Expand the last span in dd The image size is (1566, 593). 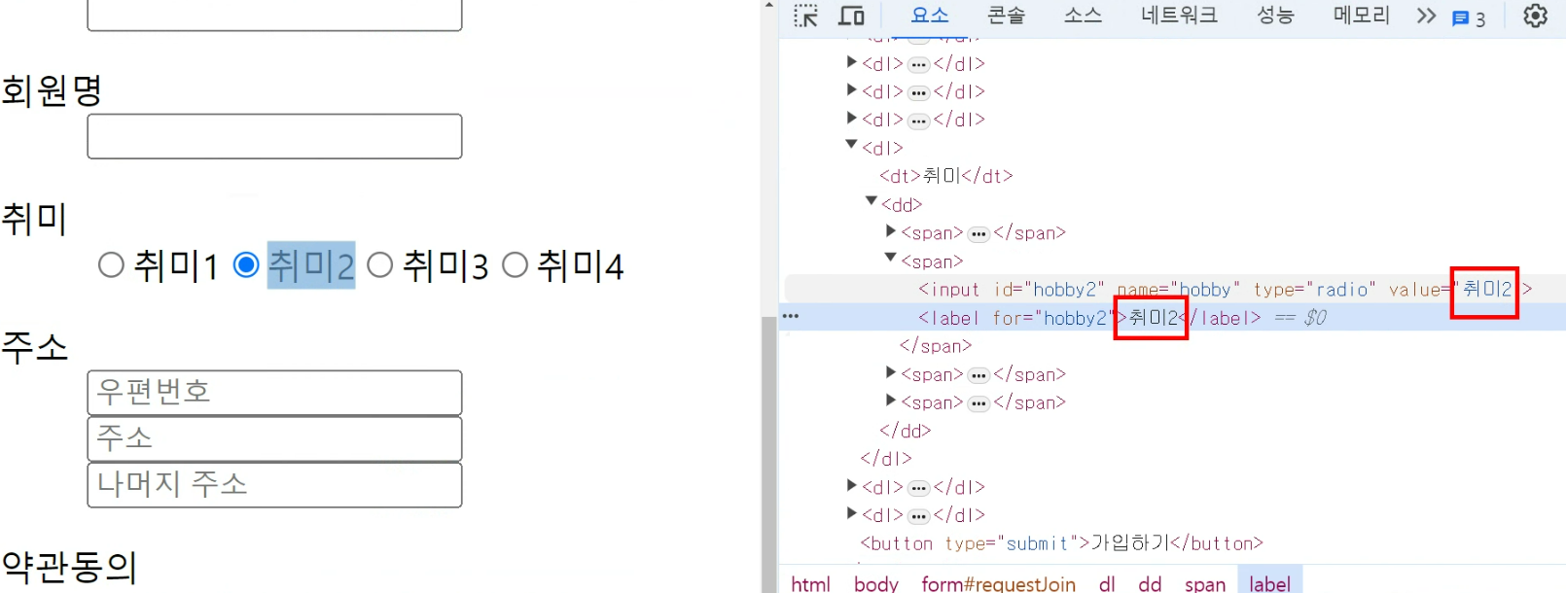click(891, 401)
